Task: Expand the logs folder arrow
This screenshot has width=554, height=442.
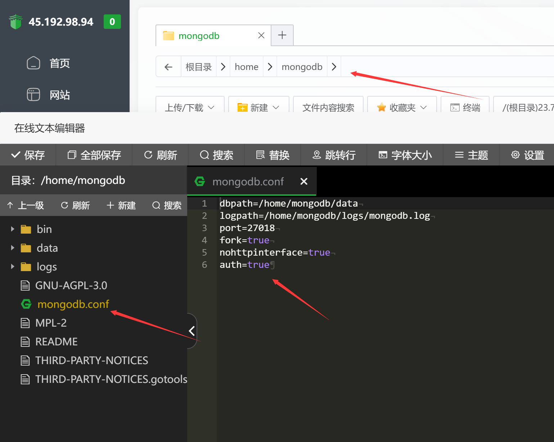Action: (x=13, y=266)
